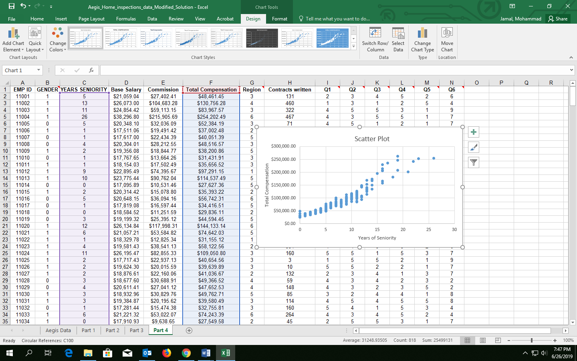Open Change Colors palette
This screenshot has width=577, height=361.
(x=58, y=40)
